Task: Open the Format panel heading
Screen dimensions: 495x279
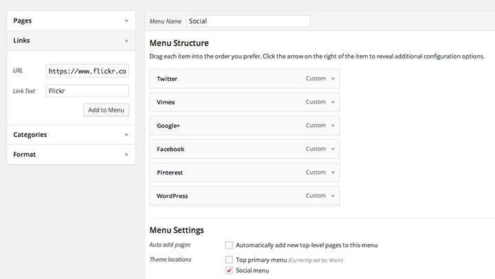Action: 24,155
